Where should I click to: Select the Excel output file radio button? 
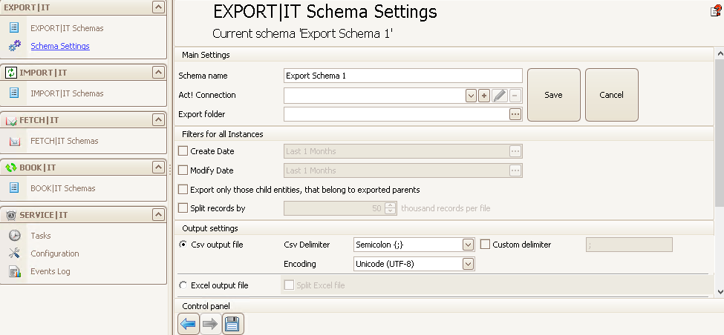tap(183, 285)
